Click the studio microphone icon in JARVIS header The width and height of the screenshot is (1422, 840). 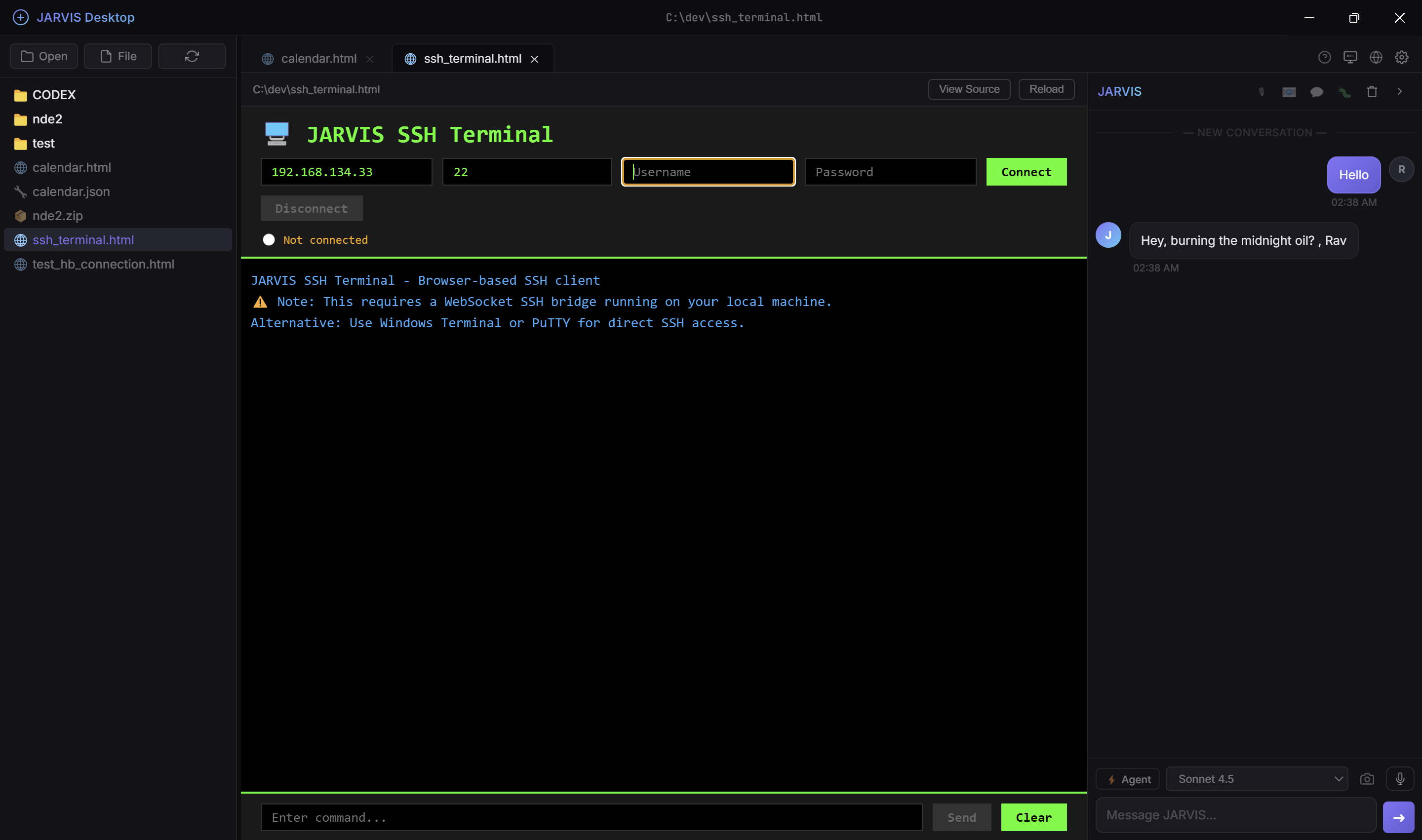point(1261,92)
